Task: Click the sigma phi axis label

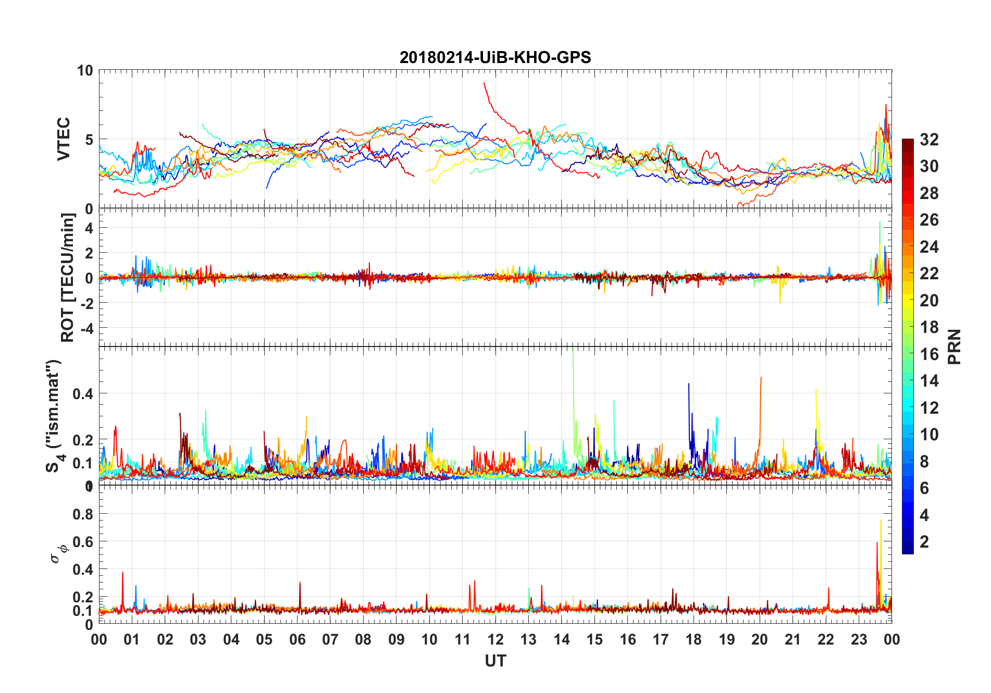Action: coord(58,554)
